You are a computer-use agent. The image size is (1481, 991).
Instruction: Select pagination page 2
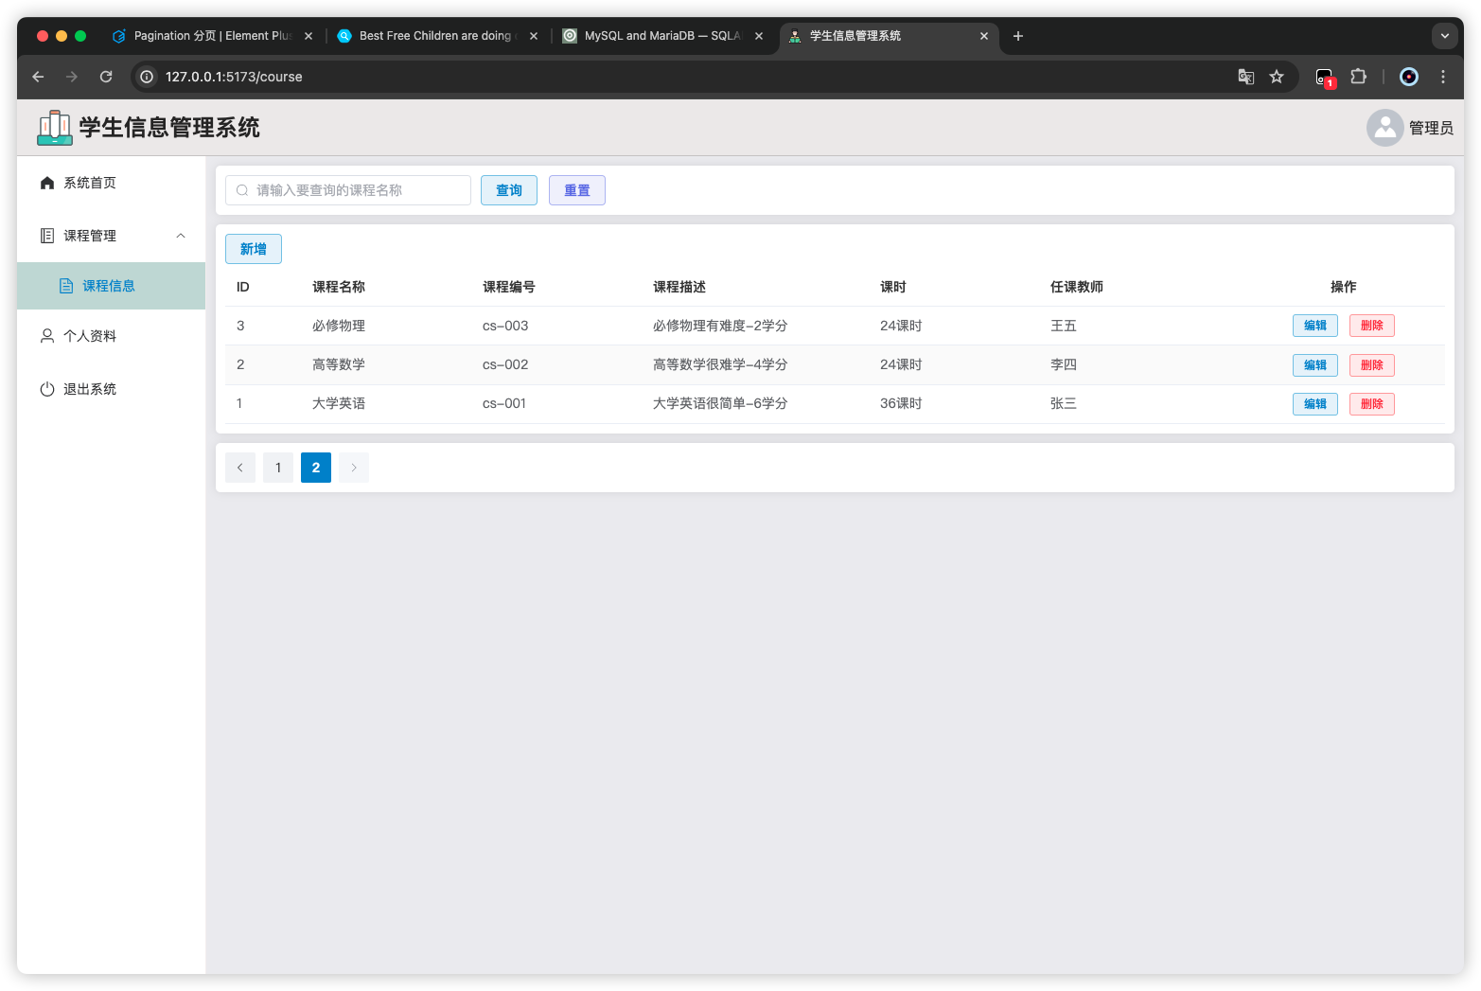316,468
